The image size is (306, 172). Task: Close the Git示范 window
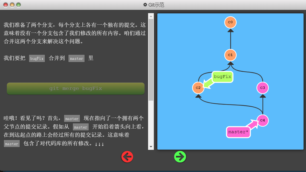(5, 5)
